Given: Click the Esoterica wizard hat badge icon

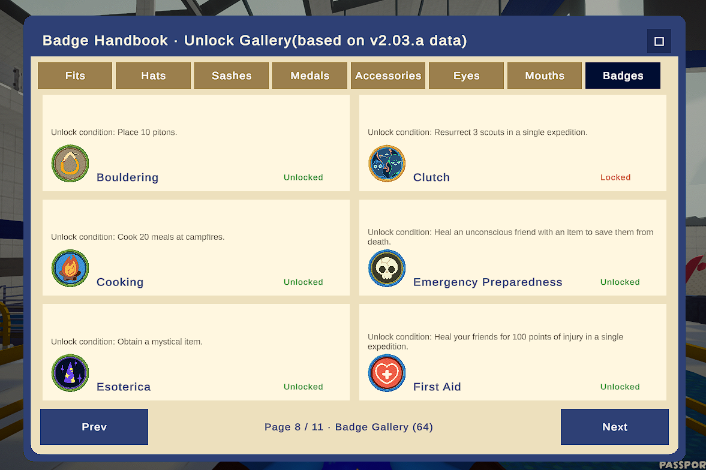Looking at the screenshot, I should point(70,373).
